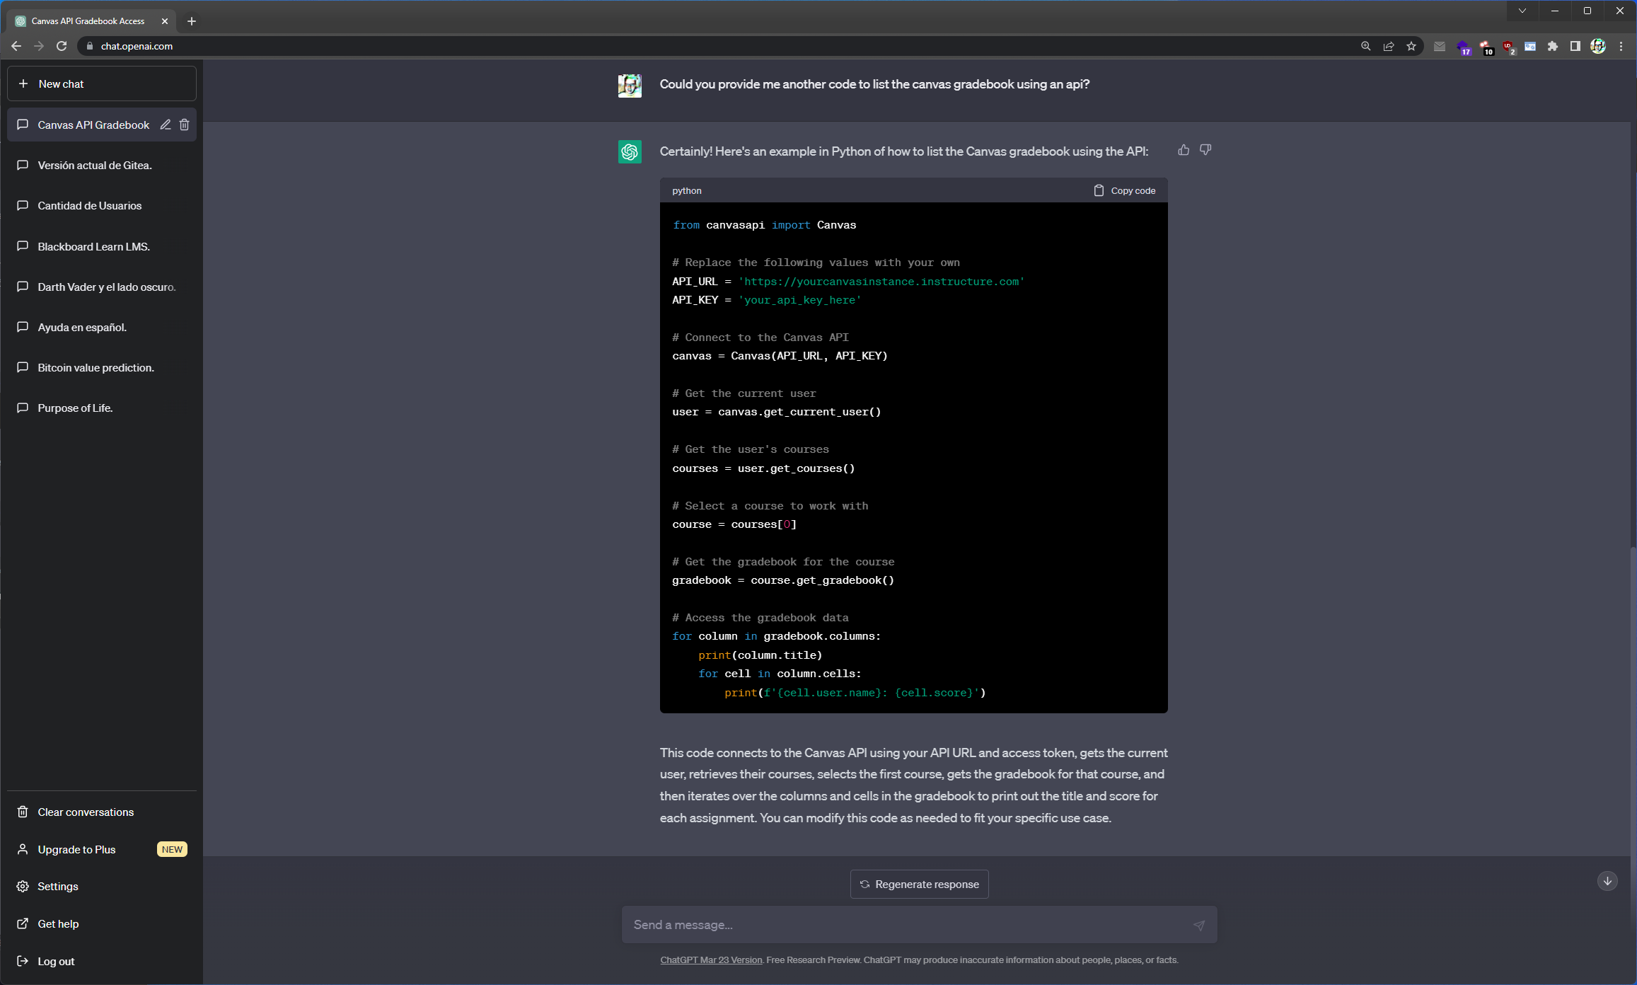This screenshot has width=1637, height=985.
Task: Open the Blackboard Learn LMS conversation
Action: click(93, 246)
